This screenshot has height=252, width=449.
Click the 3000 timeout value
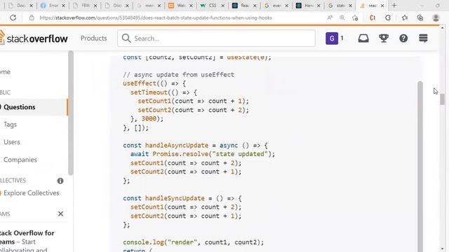149,119
